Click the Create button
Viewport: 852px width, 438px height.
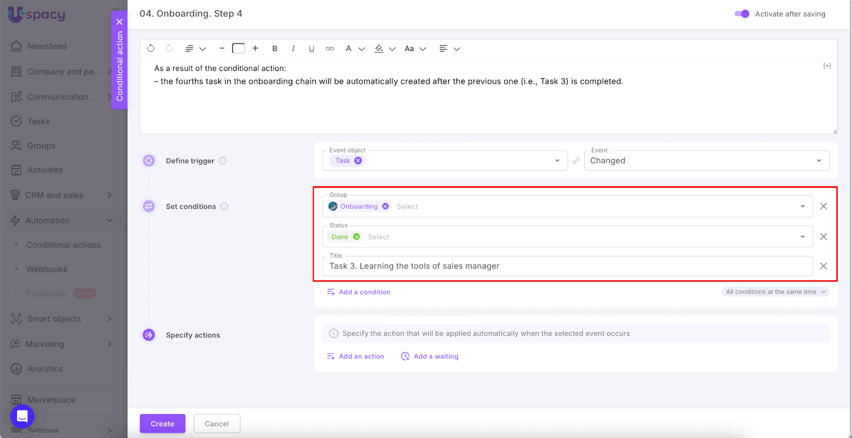[x=162, y=424]
